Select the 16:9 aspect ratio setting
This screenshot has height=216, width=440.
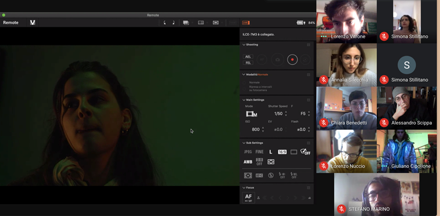click(x=282, y=152)
